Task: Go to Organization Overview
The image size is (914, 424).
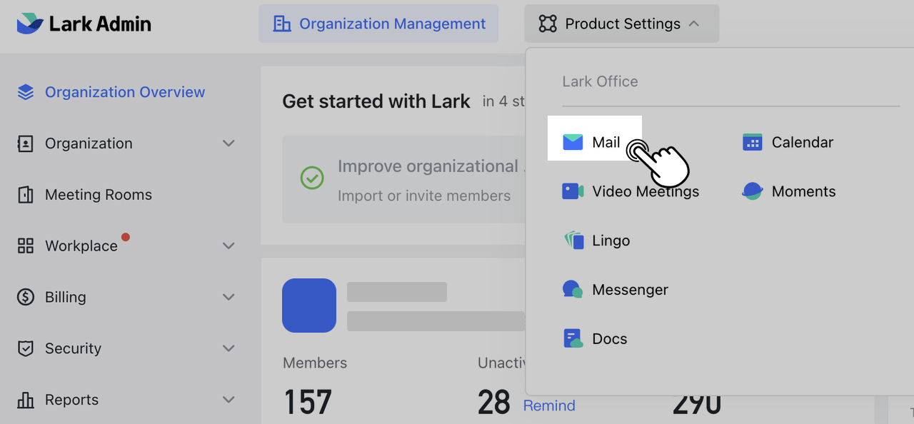Action: pos(124,91)
